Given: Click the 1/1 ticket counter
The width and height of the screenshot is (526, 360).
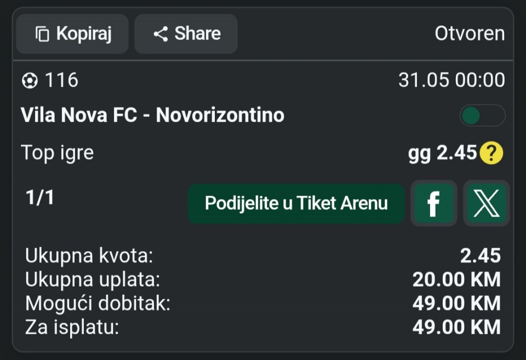Looking at the screenshot, I should 40,197.
